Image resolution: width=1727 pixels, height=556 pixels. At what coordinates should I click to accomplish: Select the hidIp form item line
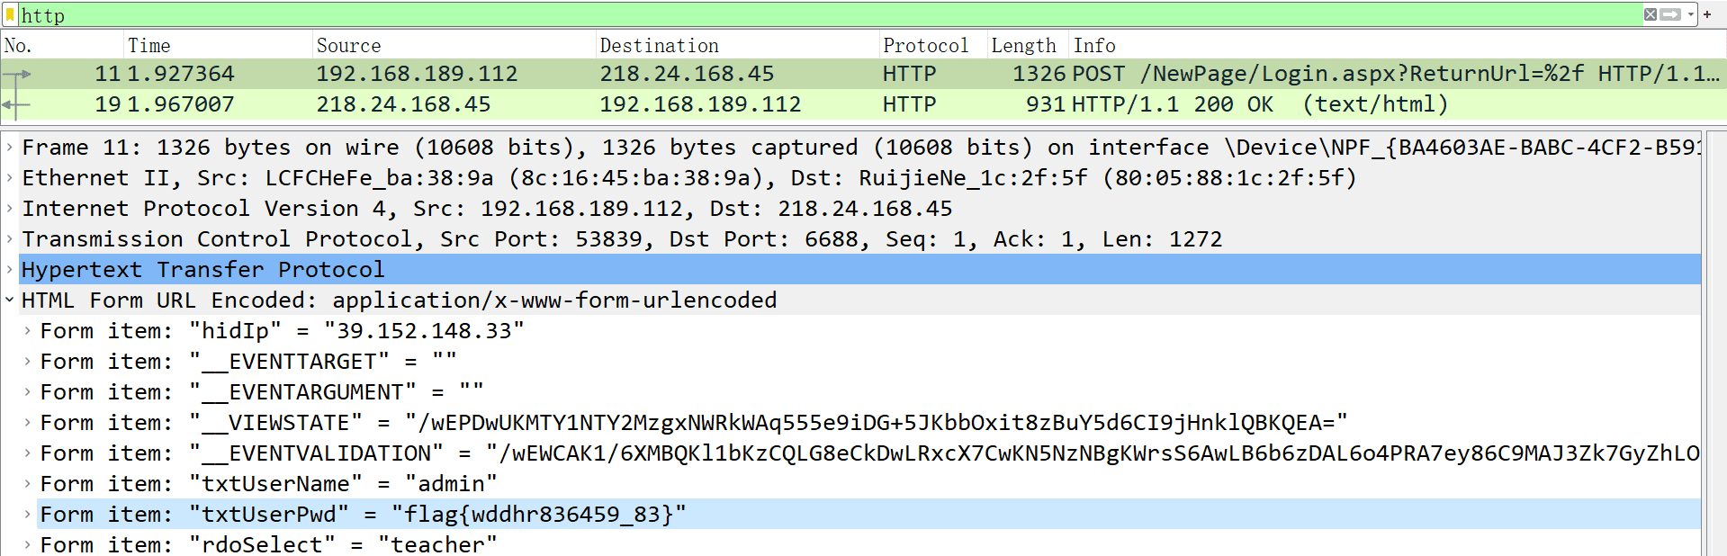click(x=281, y=331)
